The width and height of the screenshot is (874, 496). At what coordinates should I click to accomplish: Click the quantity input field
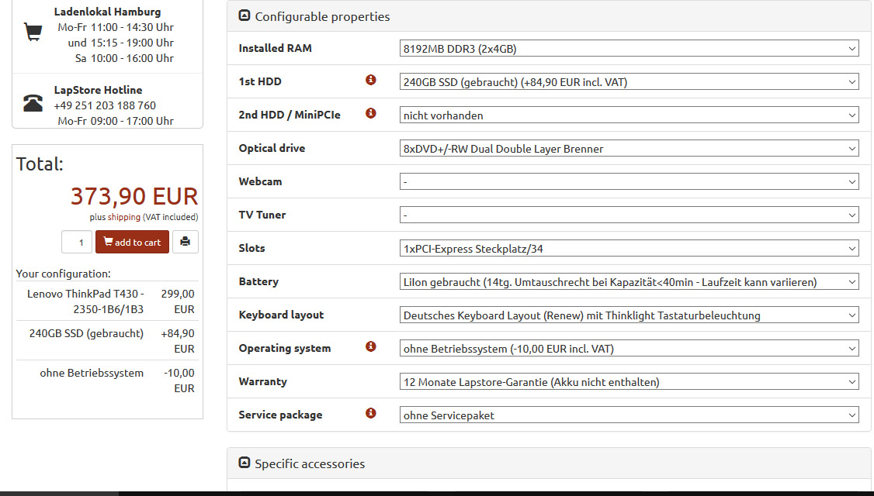tap(76, 242)
